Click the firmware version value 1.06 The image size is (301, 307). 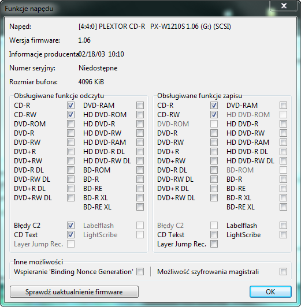point(84,40)
